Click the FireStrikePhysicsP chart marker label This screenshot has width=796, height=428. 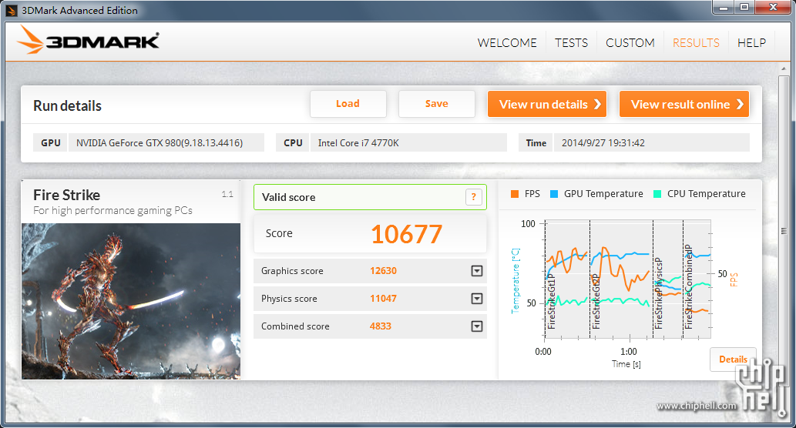coord(658,293)
